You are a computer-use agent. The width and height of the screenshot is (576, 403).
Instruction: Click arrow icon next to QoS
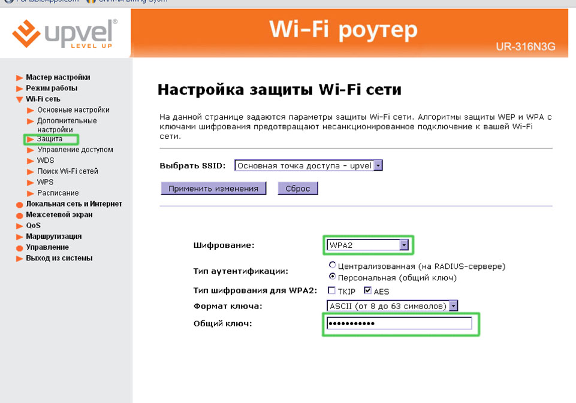click(x=20, y=226)
